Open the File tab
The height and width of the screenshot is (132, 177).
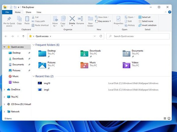point(7,12)
